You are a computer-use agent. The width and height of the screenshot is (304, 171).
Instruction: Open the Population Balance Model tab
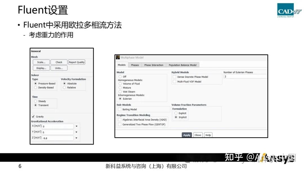click(x=182, y=65)
